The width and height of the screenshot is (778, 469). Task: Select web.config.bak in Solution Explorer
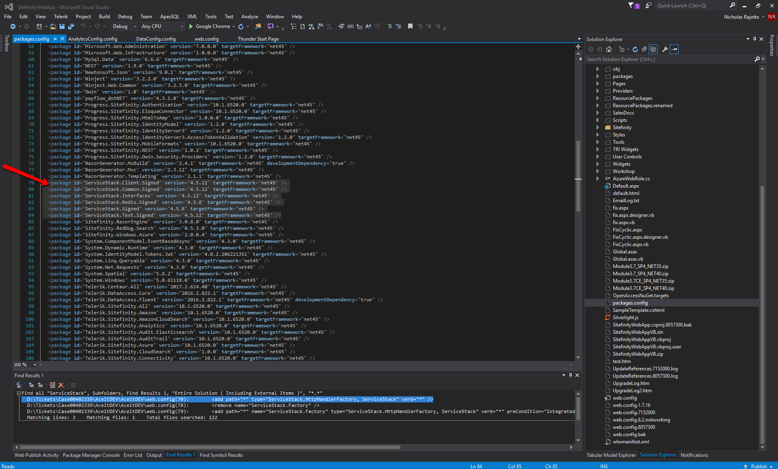click(x=629, y=434)
